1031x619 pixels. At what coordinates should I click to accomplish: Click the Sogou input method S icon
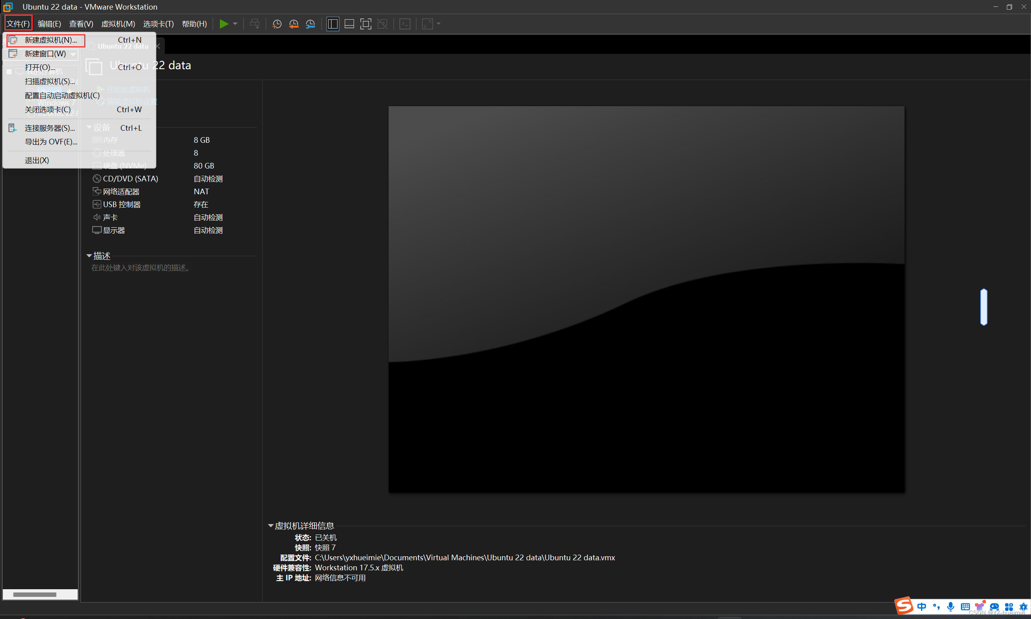click(904, 605)
